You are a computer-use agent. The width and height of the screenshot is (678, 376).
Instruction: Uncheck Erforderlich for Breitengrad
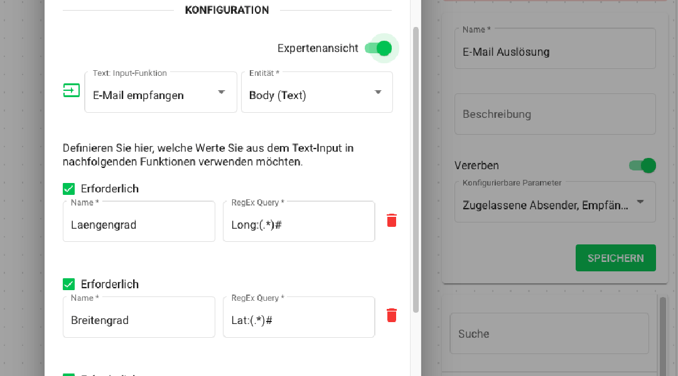click(68, 284)
